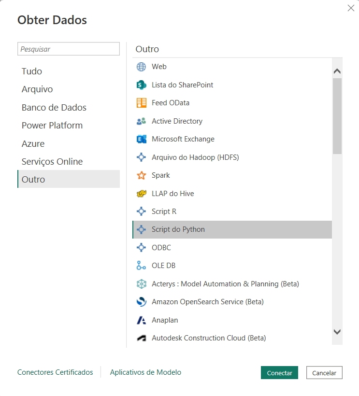The image size is (359, 396).
Task: Open the Conectores Certificados link
Action: point(55,372)
